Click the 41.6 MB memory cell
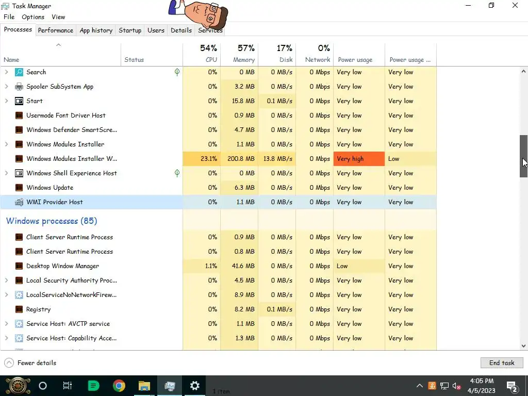 tap(239, 266)
